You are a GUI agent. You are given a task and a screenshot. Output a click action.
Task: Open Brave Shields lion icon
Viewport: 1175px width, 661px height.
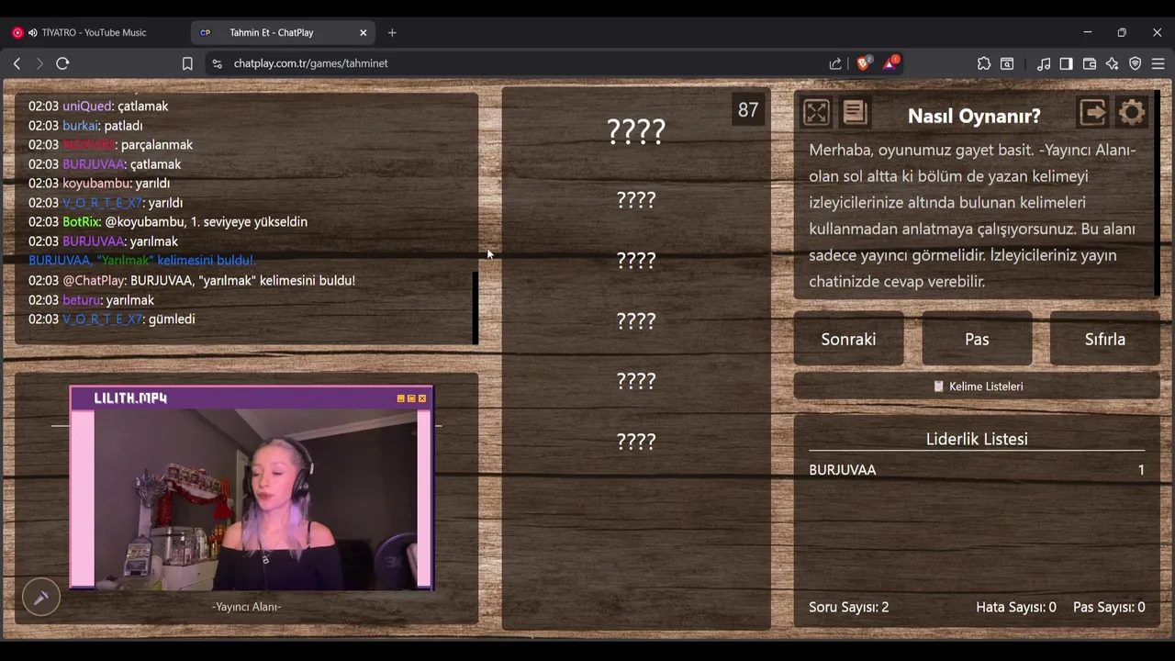click(864, 63)
